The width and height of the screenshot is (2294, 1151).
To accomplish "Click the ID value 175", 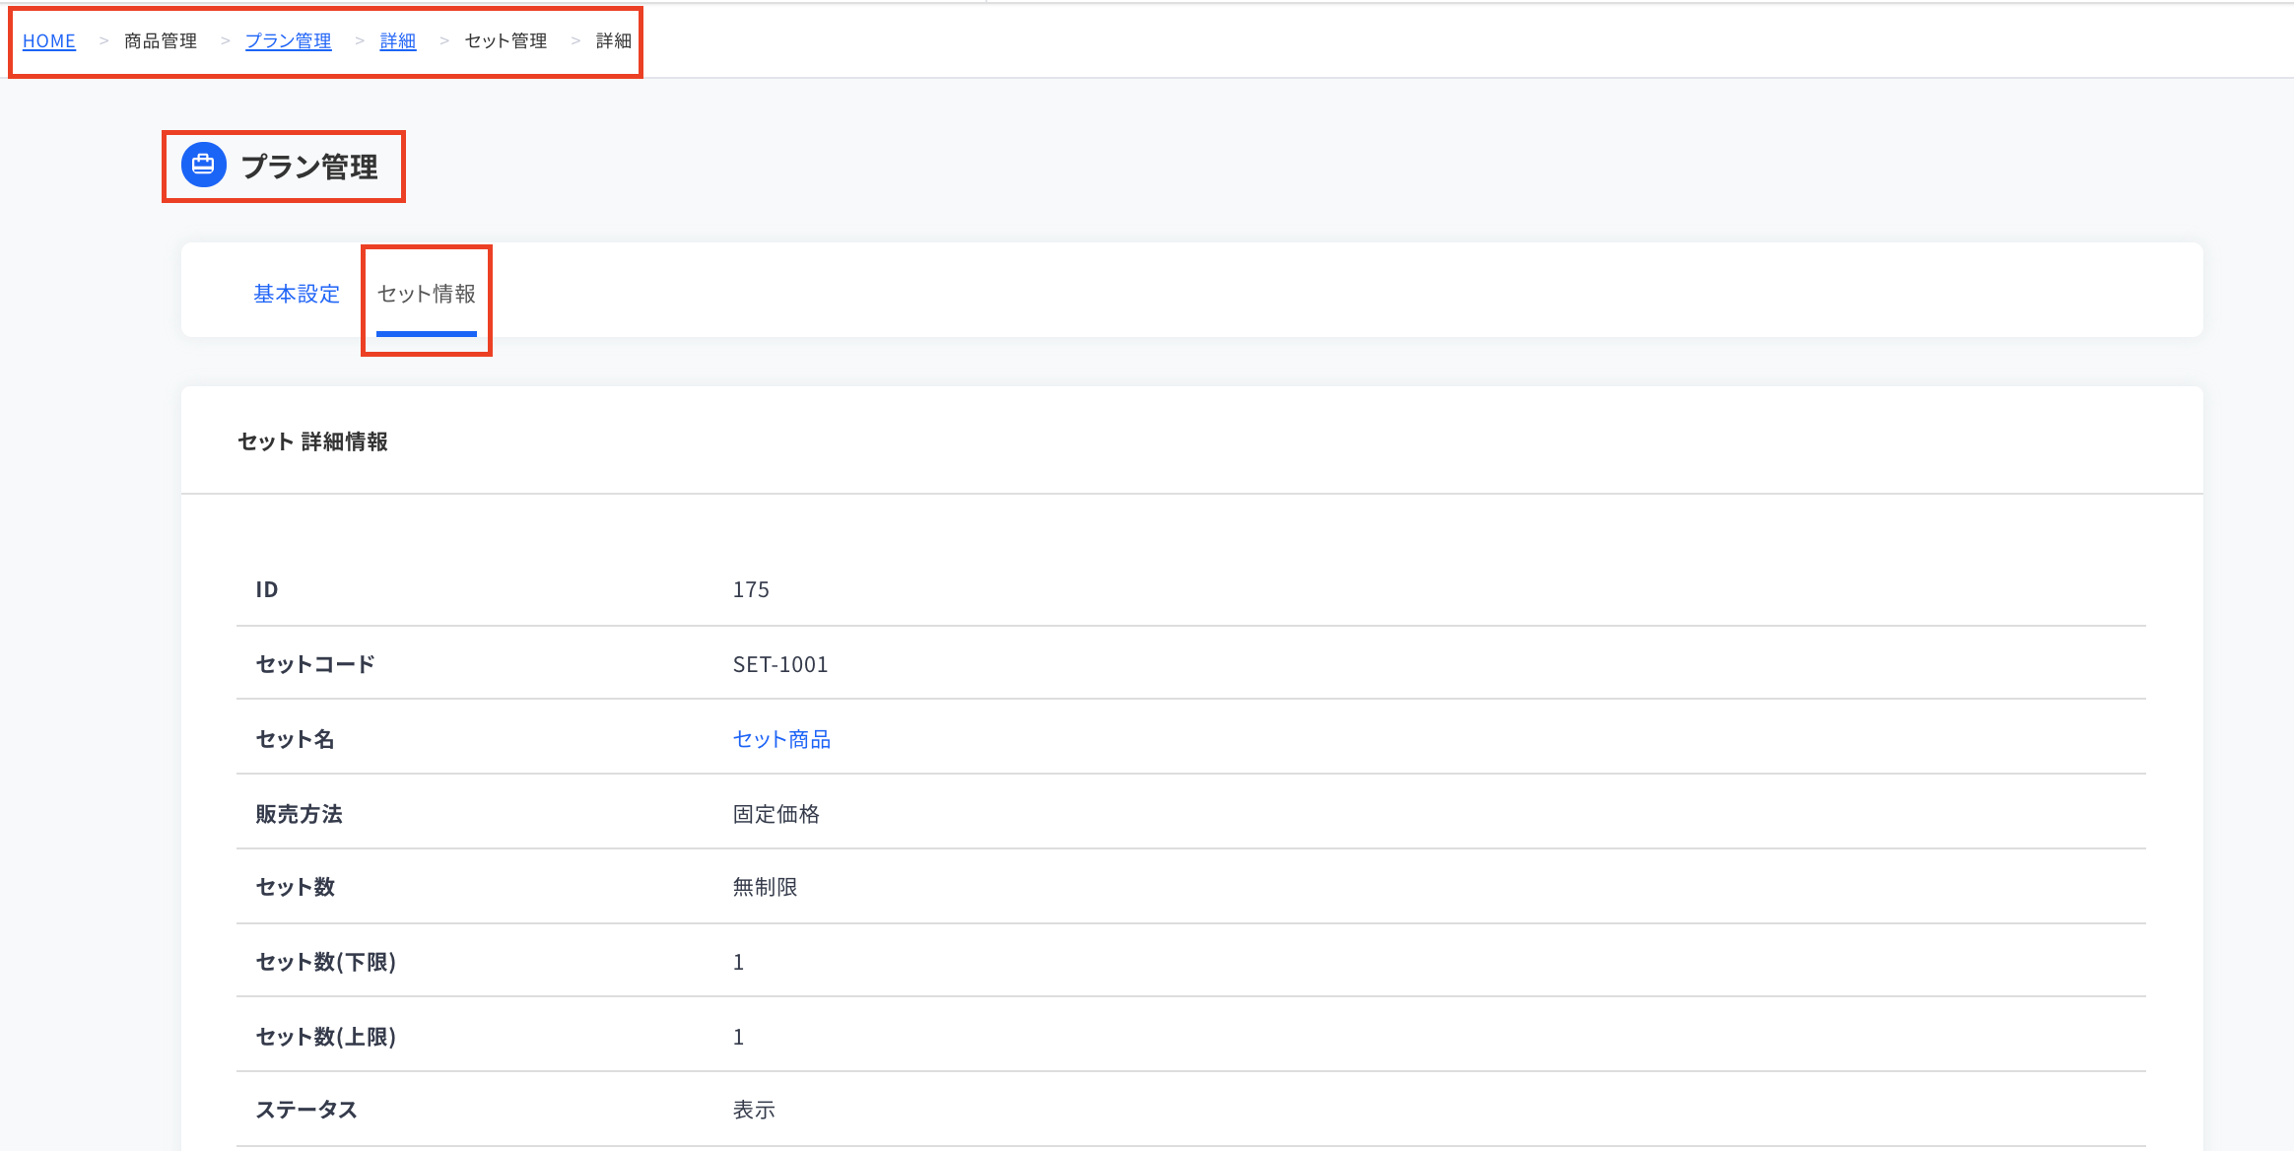I will tap(751, 589).
